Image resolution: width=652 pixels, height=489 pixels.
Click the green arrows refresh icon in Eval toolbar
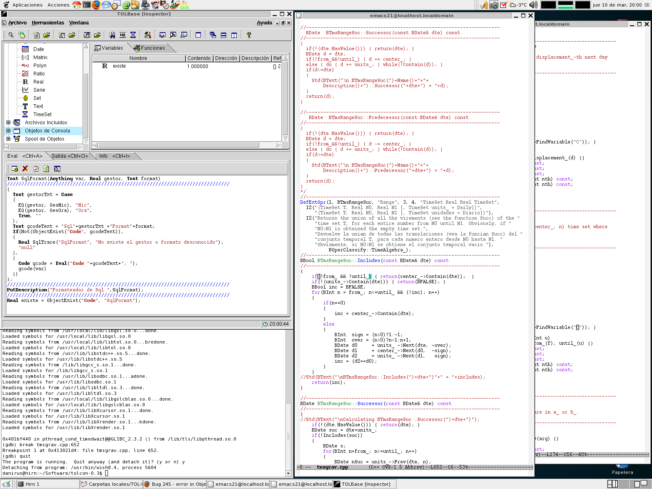point(46,168)
